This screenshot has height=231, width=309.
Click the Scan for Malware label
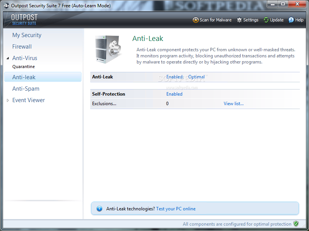[216, 20]
